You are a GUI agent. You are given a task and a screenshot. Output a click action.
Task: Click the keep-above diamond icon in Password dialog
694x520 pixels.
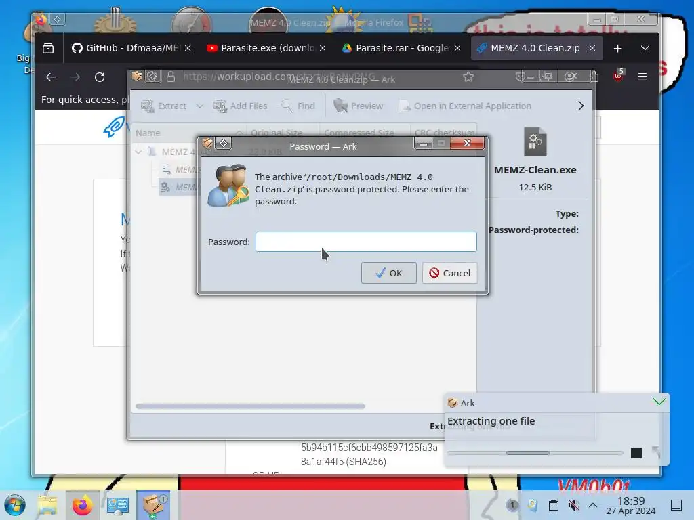[224, 143]
